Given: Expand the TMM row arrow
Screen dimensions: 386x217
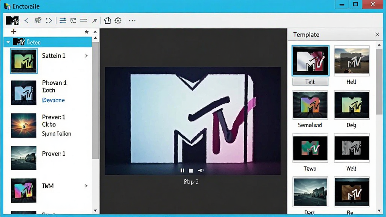Looking at the screenshot, I should [x=86, y=186].
